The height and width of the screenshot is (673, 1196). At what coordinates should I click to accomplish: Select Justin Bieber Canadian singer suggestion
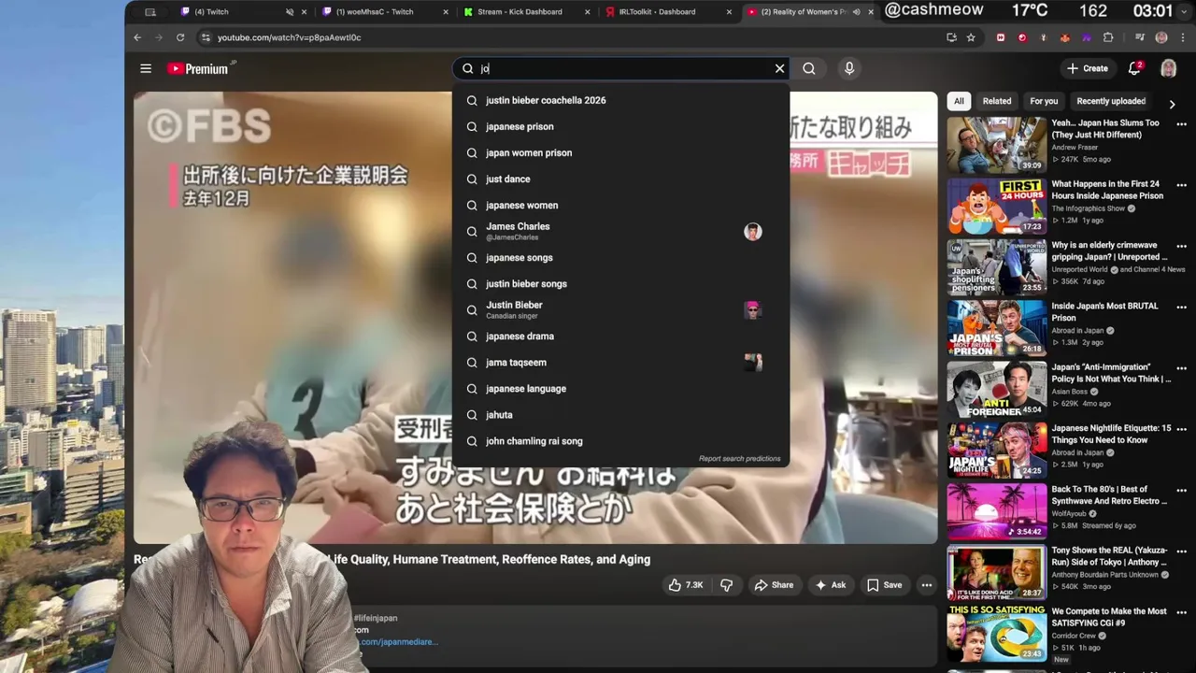(621, 309)
